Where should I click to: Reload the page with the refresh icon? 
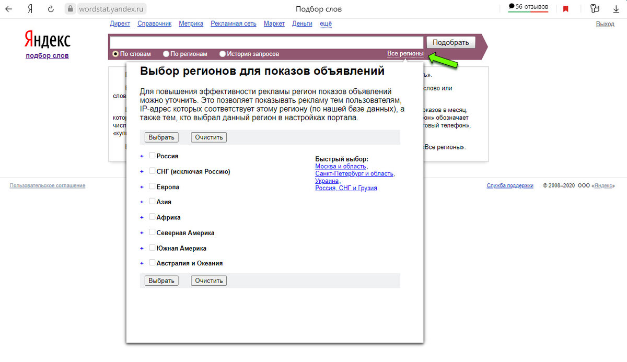point(51,9)
